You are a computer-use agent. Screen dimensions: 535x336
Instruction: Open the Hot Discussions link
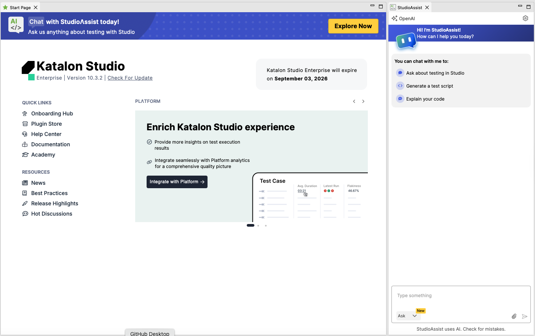point(52,214)
